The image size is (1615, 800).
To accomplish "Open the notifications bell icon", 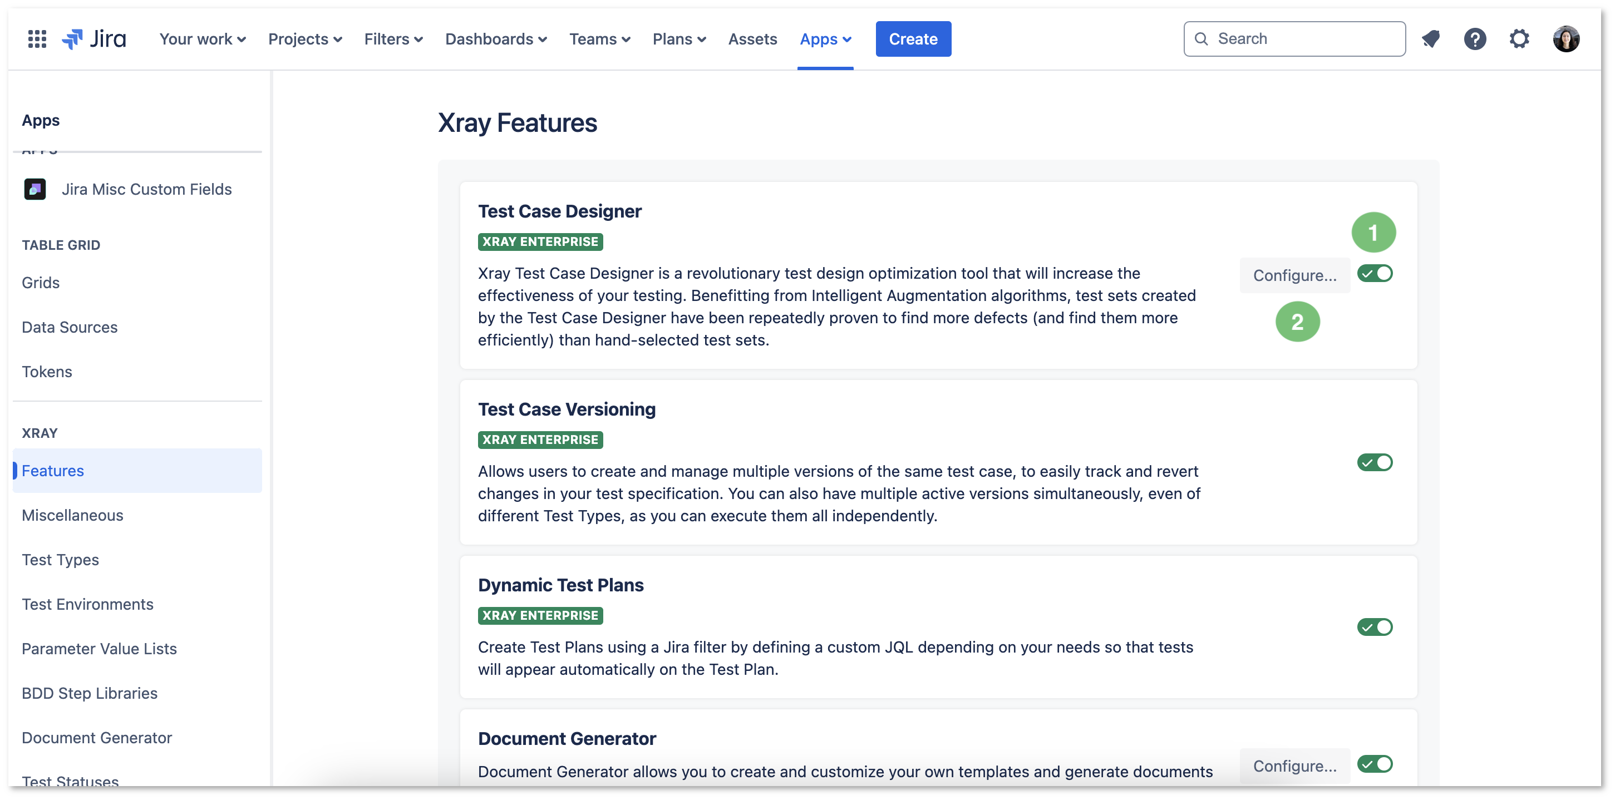I will [x=1431, y=39].
